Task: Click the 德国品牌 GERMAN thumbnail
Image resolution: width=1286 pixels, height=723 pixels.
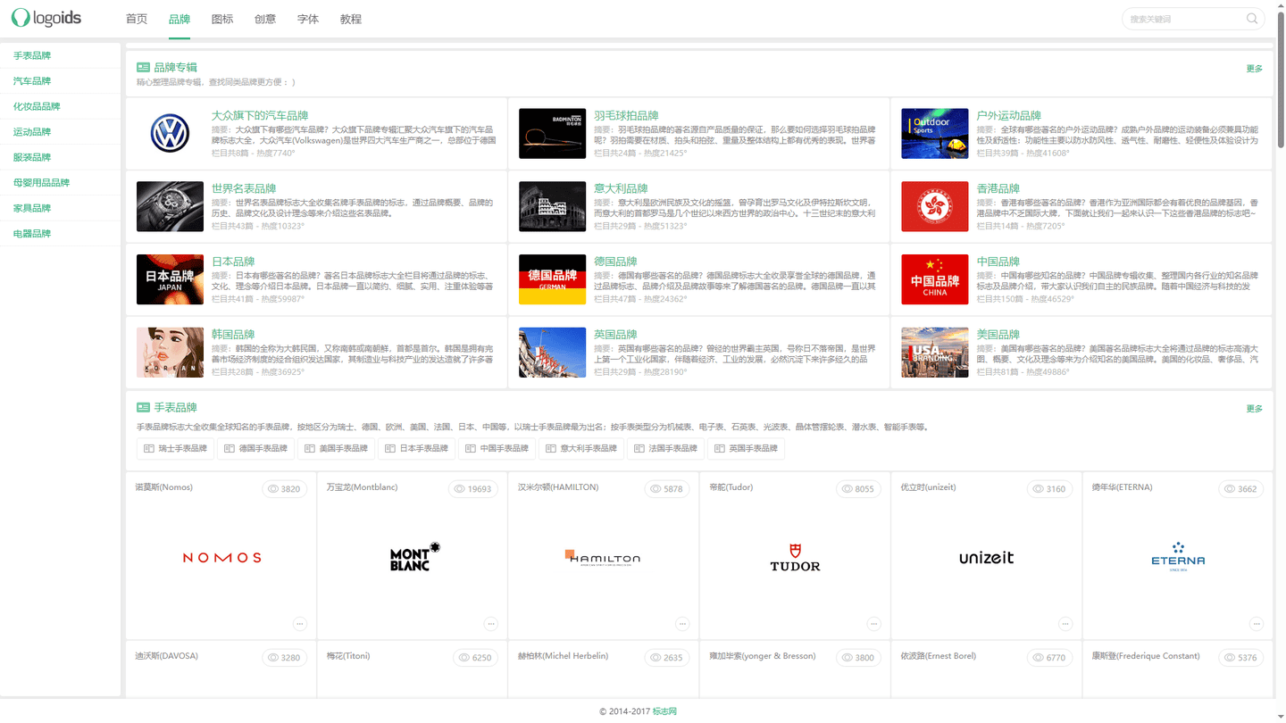Action: [x=552, y=279]
